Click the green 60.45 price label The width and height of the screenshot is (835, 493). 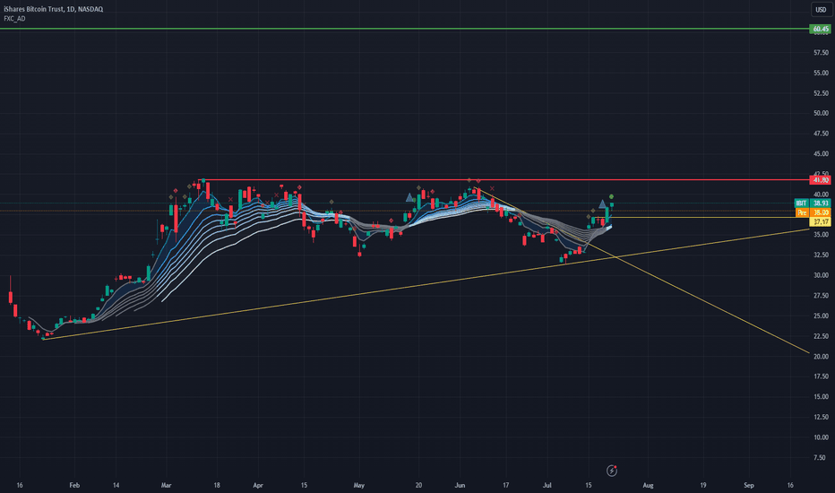(x=820, y=29)
